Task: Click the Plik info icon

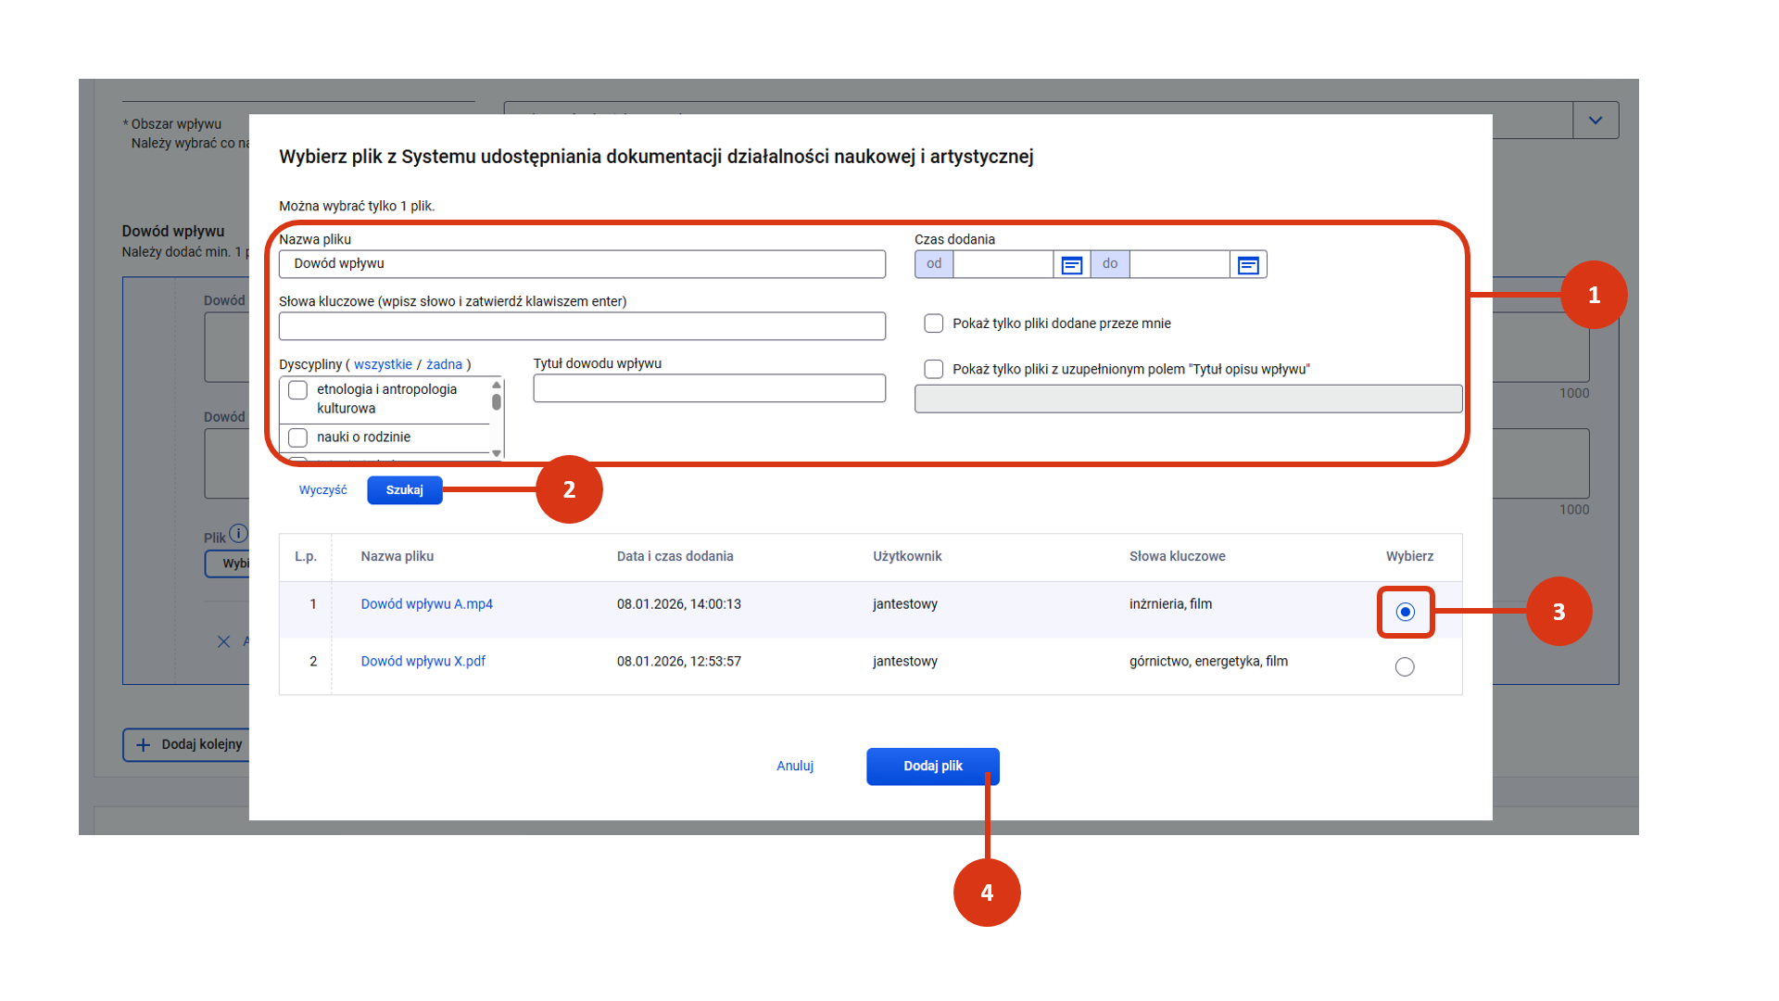Action: point(238,533)
